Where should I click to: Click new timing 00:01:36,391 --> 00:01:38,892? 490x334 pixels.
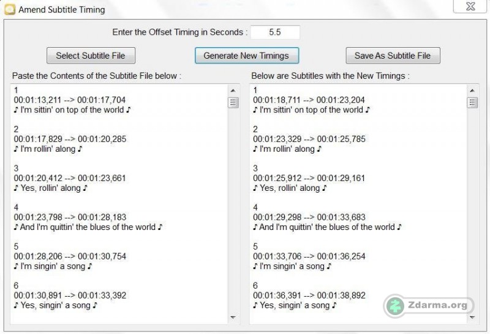309,295
